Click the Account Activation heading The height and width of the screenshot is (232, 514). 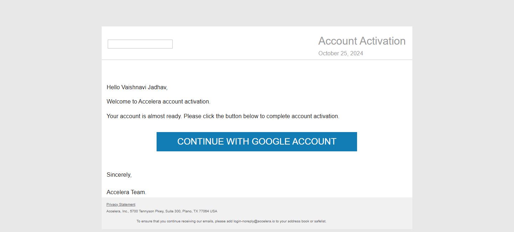click(x=362, y=41)
